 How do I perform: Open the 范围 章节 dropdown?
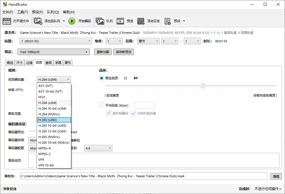click(148, 41)
